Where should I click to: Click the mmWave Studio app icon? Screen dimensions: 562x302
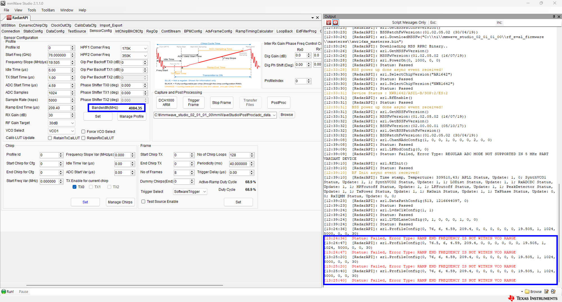pos(3,3)
